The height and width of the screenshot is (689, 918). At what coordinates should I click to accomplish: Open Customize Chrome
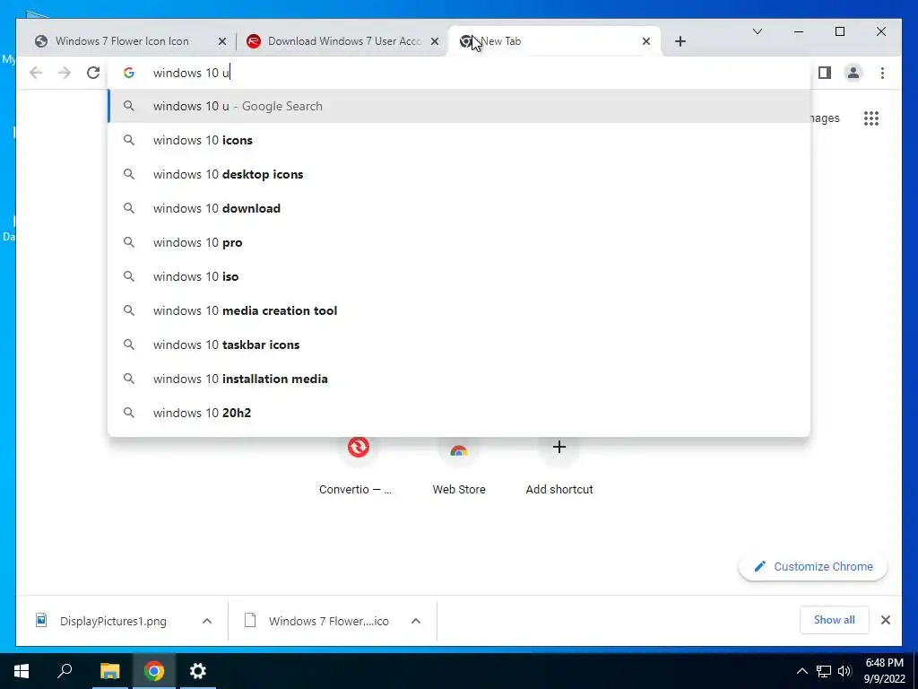(813, 567)
